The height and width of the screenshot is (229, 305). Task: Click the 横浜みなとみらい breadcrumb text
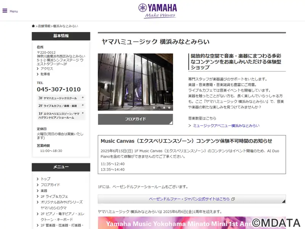(66, 26)
